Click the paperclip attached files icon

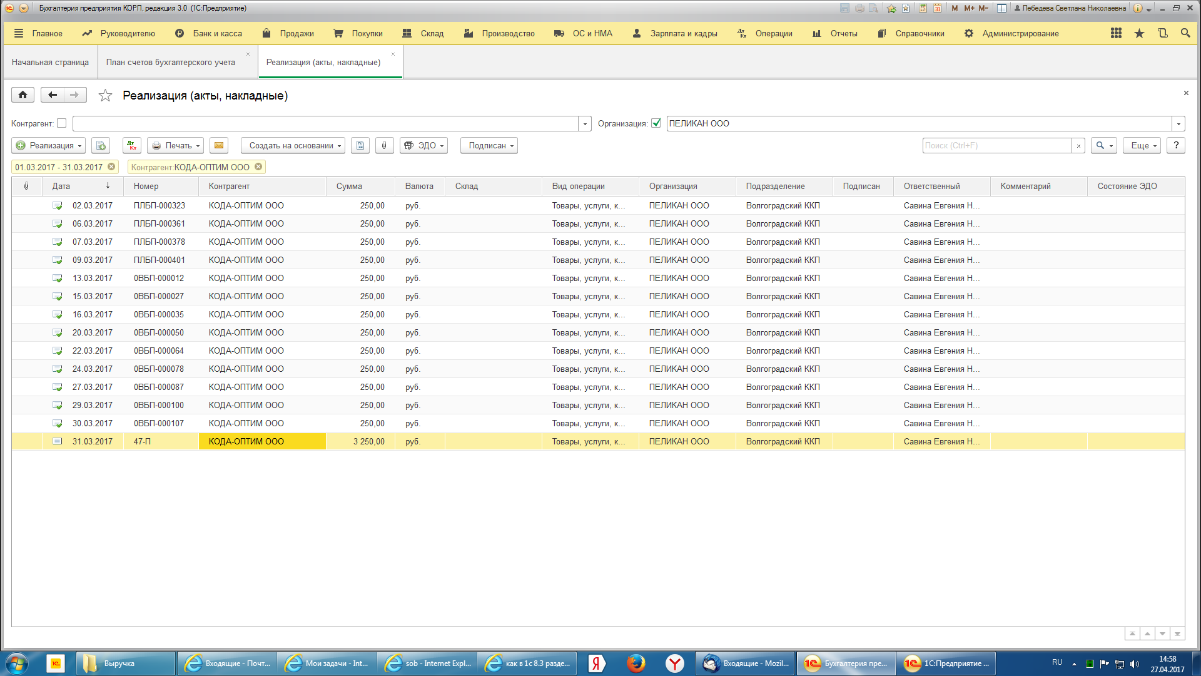pos(384,146)
